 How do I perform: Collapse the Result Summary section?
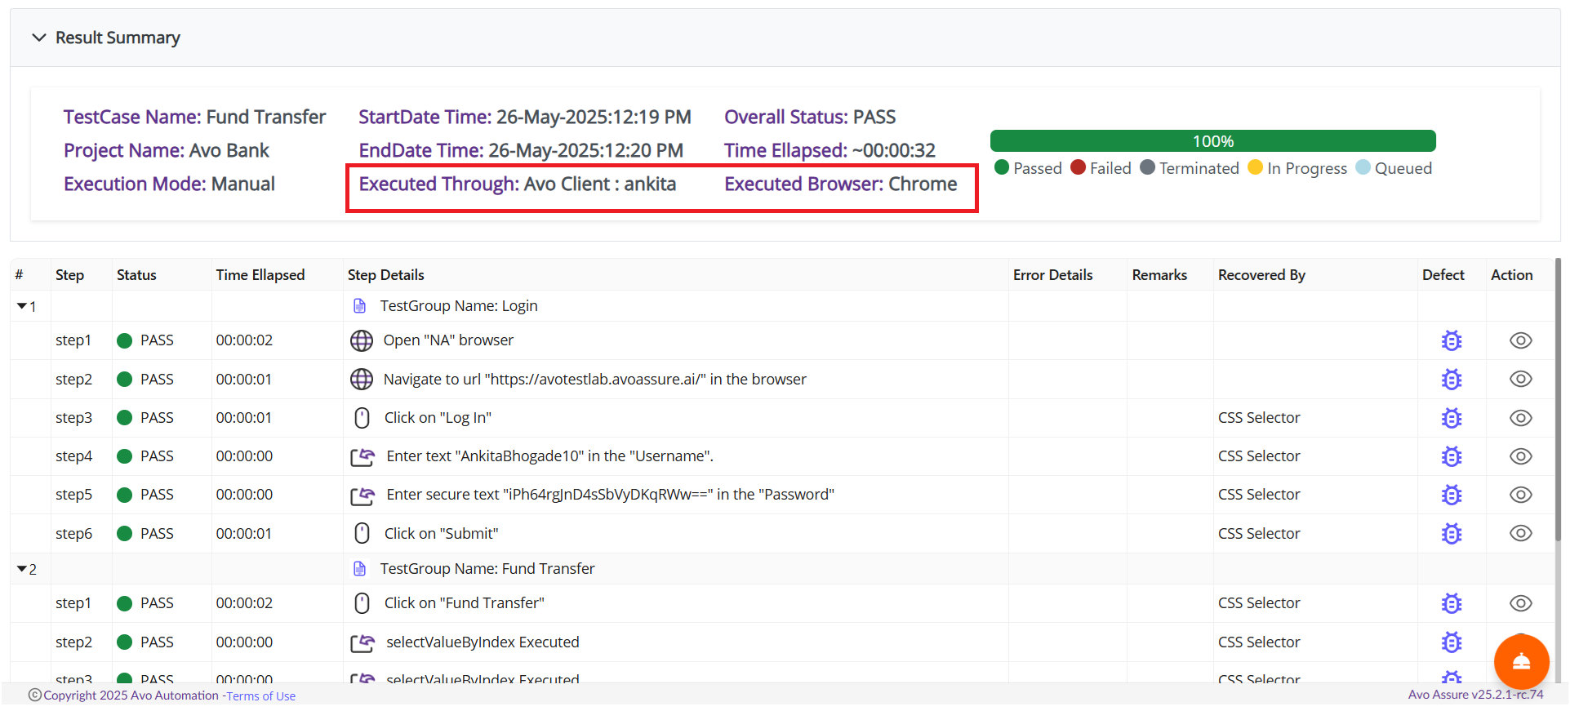click(38, 38)
